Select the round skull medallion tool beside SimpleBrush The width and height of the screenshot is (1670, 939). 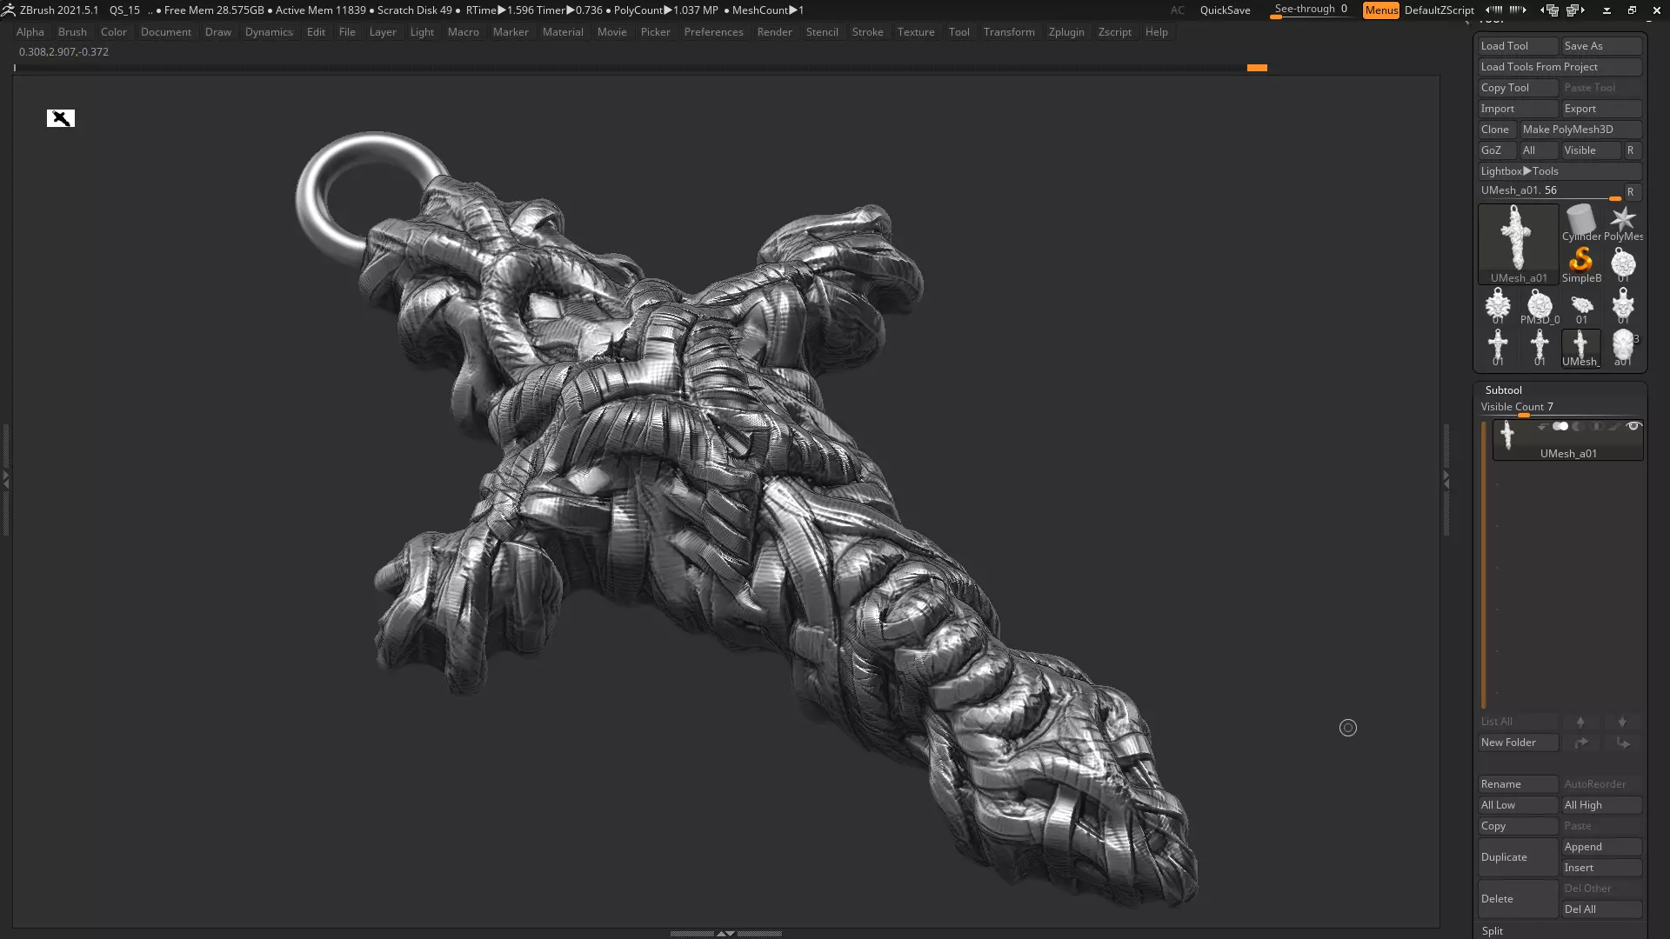coord(1623,265)
